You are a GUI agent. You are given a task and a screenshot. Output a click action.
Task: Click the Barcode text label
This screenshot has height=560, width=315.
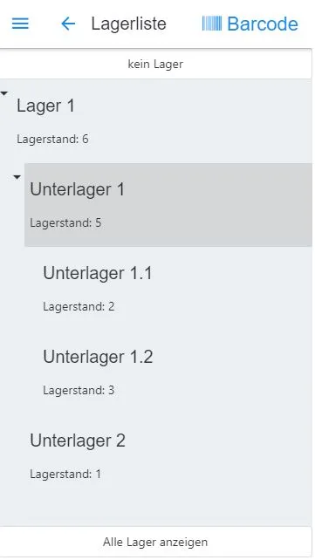(x=263, y=24)
